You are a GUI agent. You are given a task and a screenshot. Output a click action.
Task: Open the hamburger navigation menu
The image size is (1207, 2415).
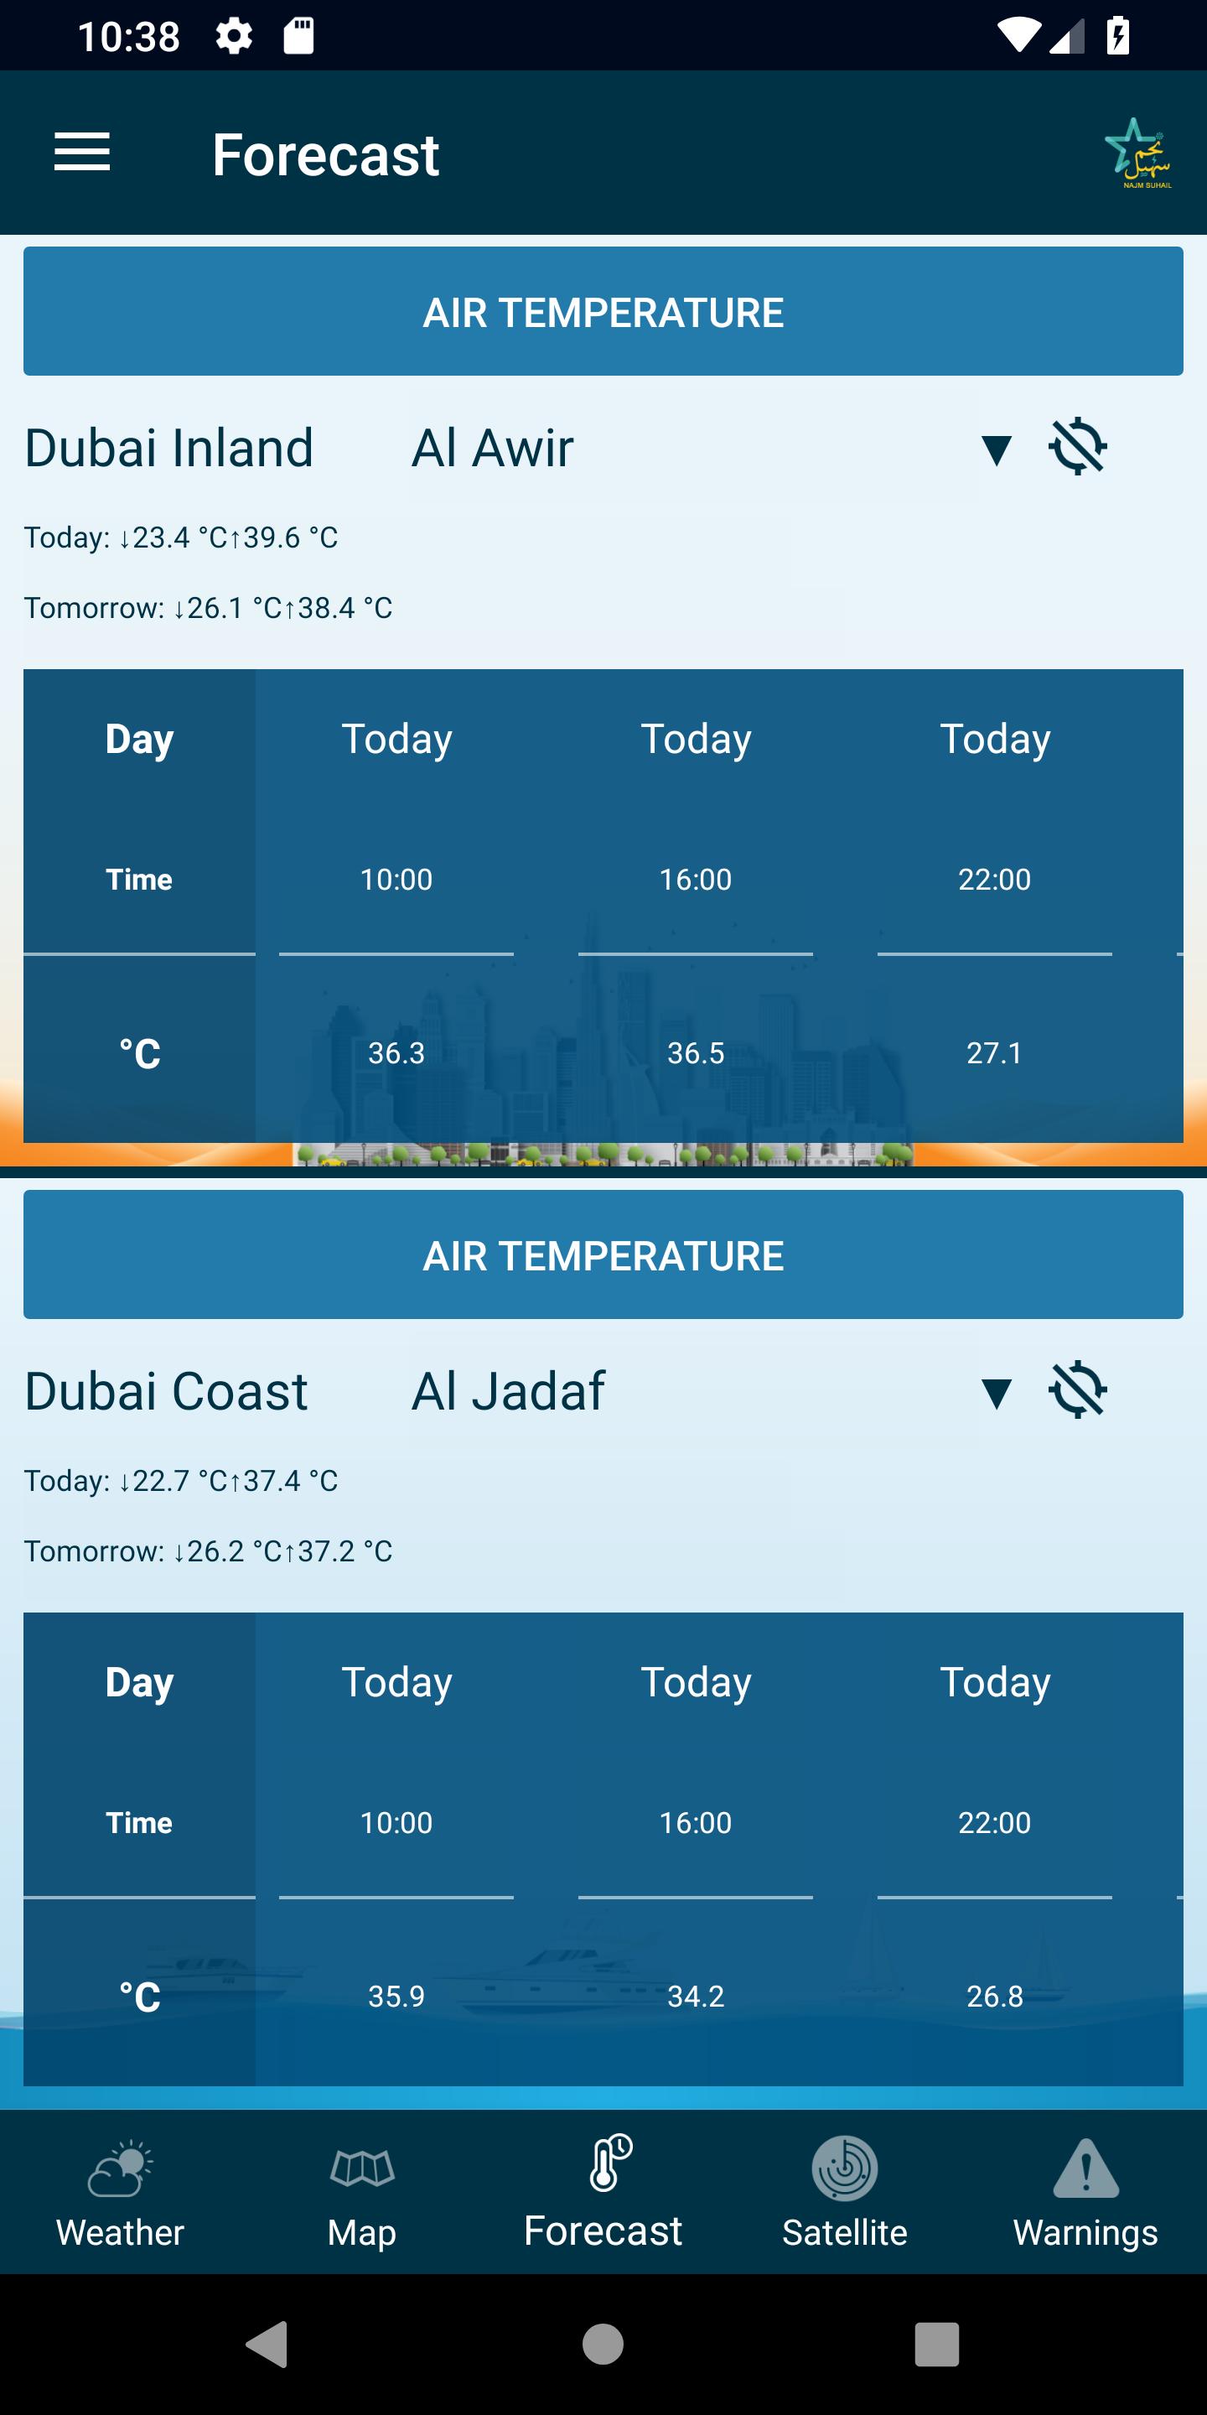(x=82, y=153)
